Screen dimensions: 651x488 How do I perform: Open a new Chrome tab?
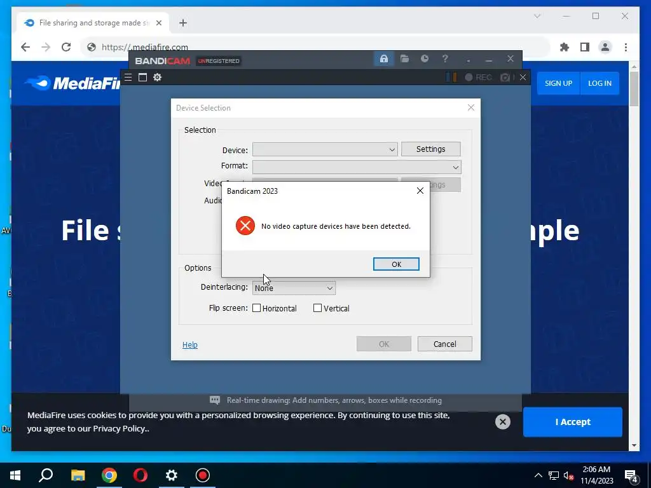(183, 23)
